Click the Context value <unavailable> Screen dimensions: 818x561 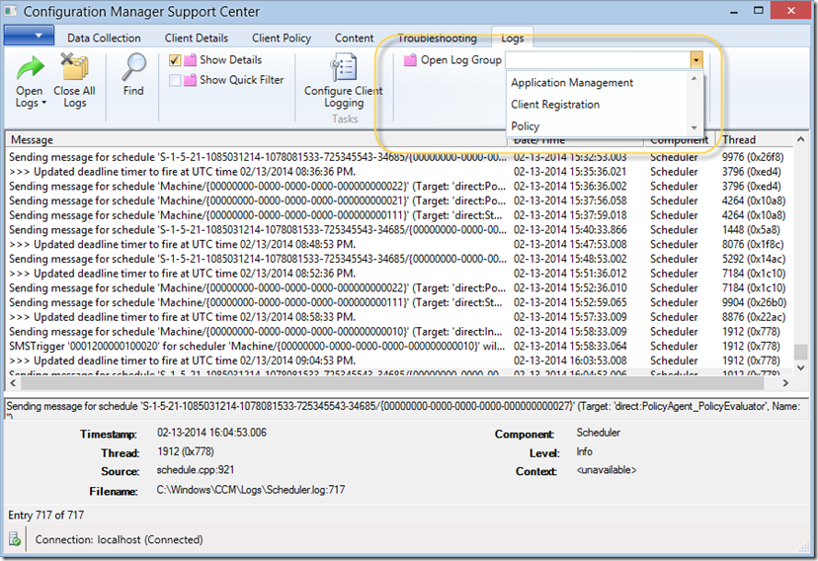click(607, 470)
